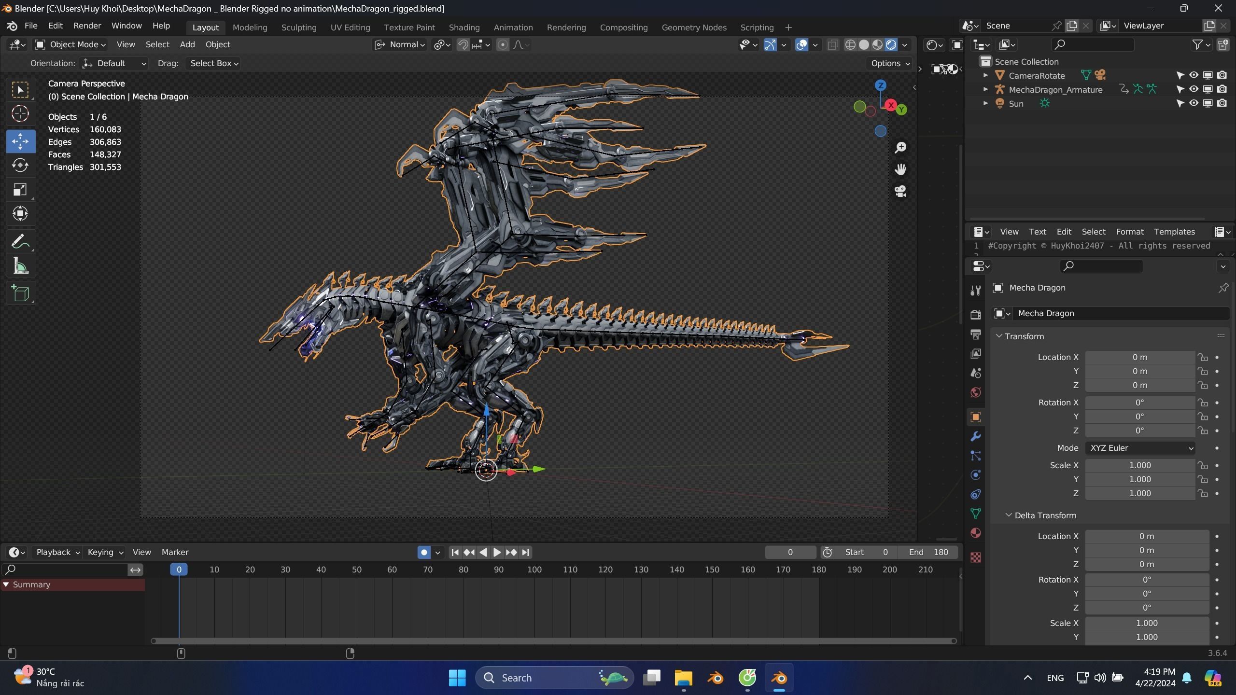The height and width of the screenshot is (695, 1236).
Task: Play the animation forward
Action: 497,552
